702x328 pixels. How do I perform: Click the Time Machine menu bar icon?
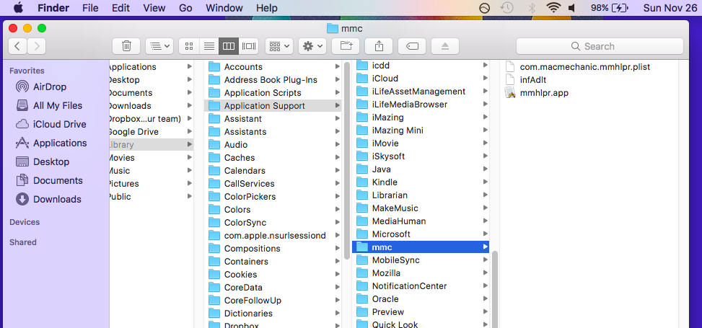pos(506,8)
